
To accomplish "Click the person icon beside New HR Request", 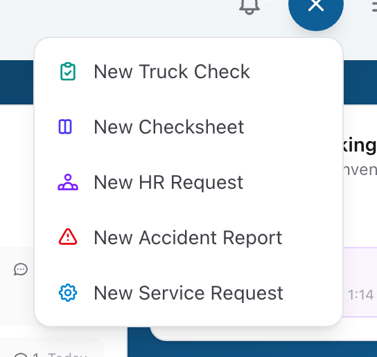I will [68, 182].
